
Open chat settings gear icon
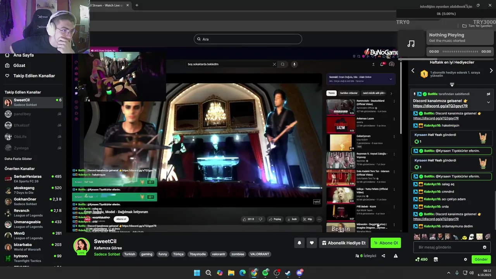[x=465, y=259]
